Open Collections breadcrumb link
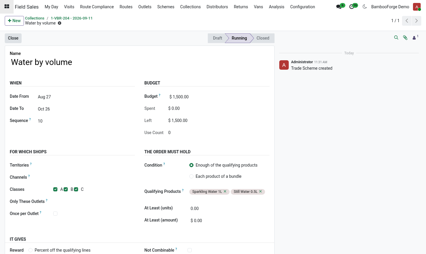426x254 pixels. 35,18
